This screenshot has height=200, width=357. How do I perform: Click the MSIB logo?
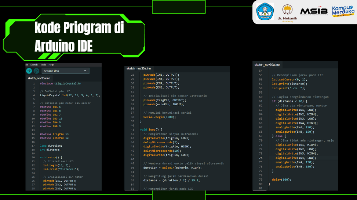click(x=314, y=11)
